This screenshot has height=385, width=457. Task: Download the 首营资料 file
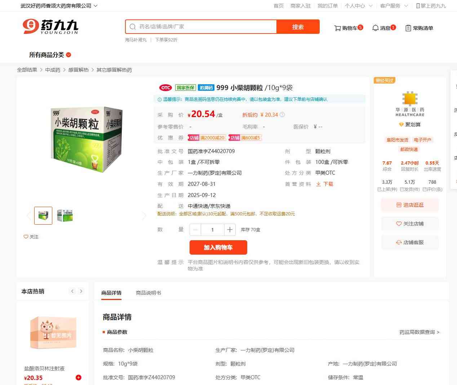coord(324,184)
